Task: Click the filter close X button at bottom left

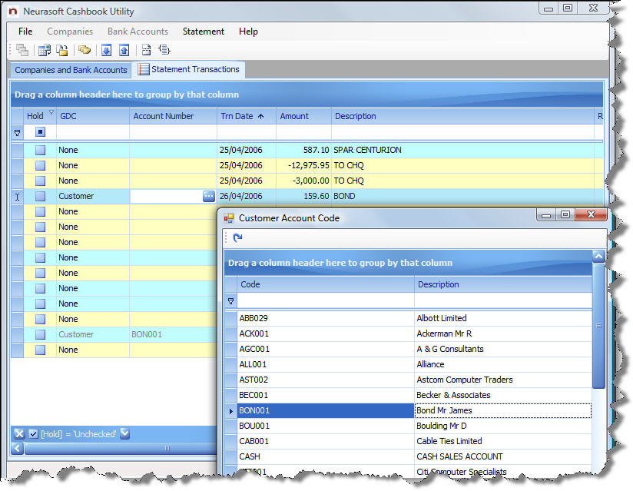Action: (x=18, y=433)
